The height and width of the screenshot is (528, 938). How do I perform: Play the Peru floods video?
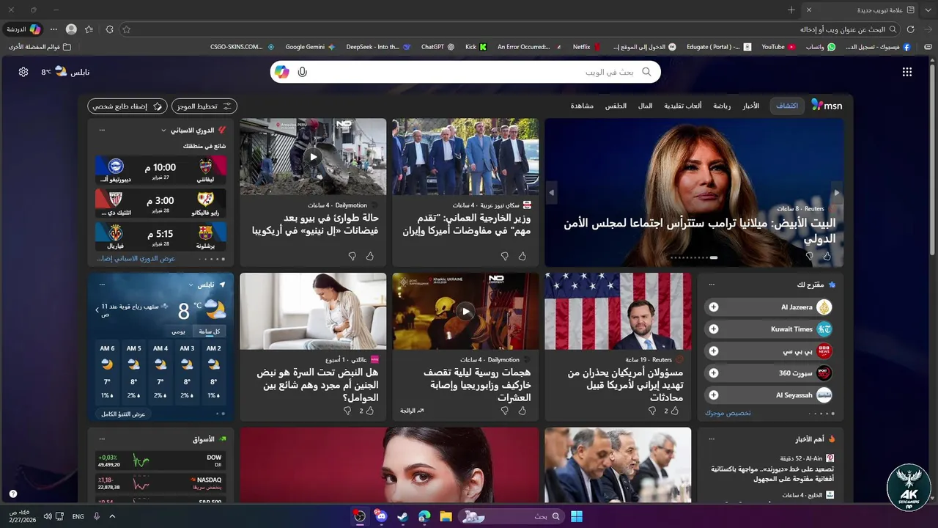(x=313, y=156)
